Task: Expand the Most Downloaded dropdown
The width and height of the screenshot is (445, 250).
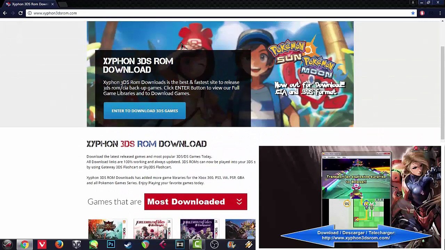Action: click(195, 202)
